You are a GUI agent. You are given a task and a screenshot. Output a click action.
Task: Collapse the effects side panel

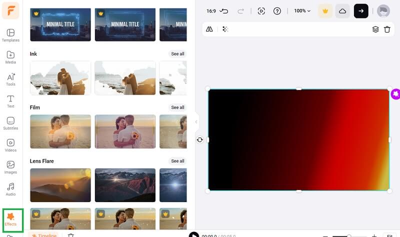pyautogui.click(x=196, y=121)
